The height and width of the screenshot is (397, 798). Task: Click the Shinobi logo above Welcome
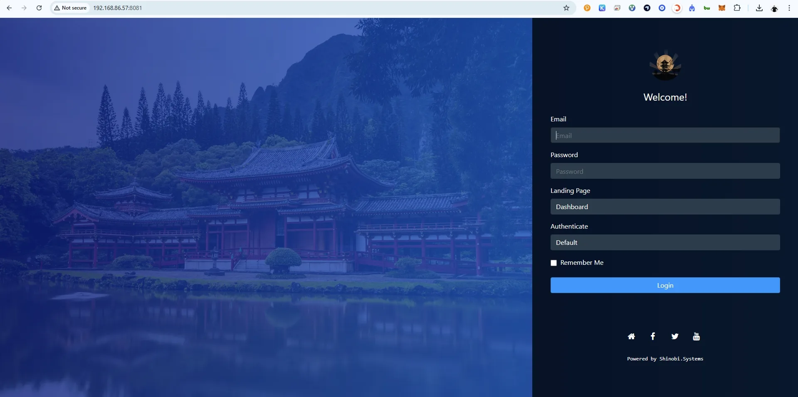(665, 66)
